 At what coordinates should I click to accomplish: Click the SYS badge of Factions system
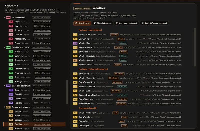point(11,103)
